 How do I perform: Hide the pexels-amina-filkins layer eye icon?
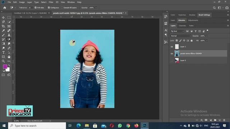(x=172, y=54)
